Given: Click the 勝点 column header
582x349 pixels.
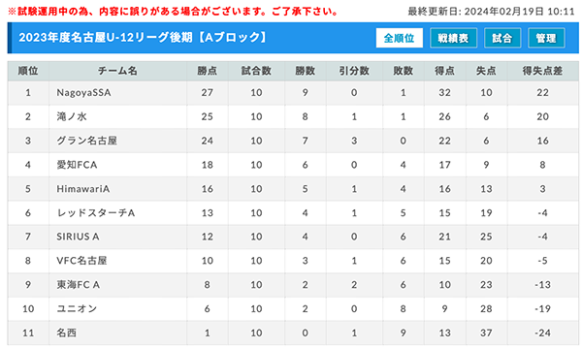Looking at the screenshot, I should pyautogui.click(x=208, y=71).
